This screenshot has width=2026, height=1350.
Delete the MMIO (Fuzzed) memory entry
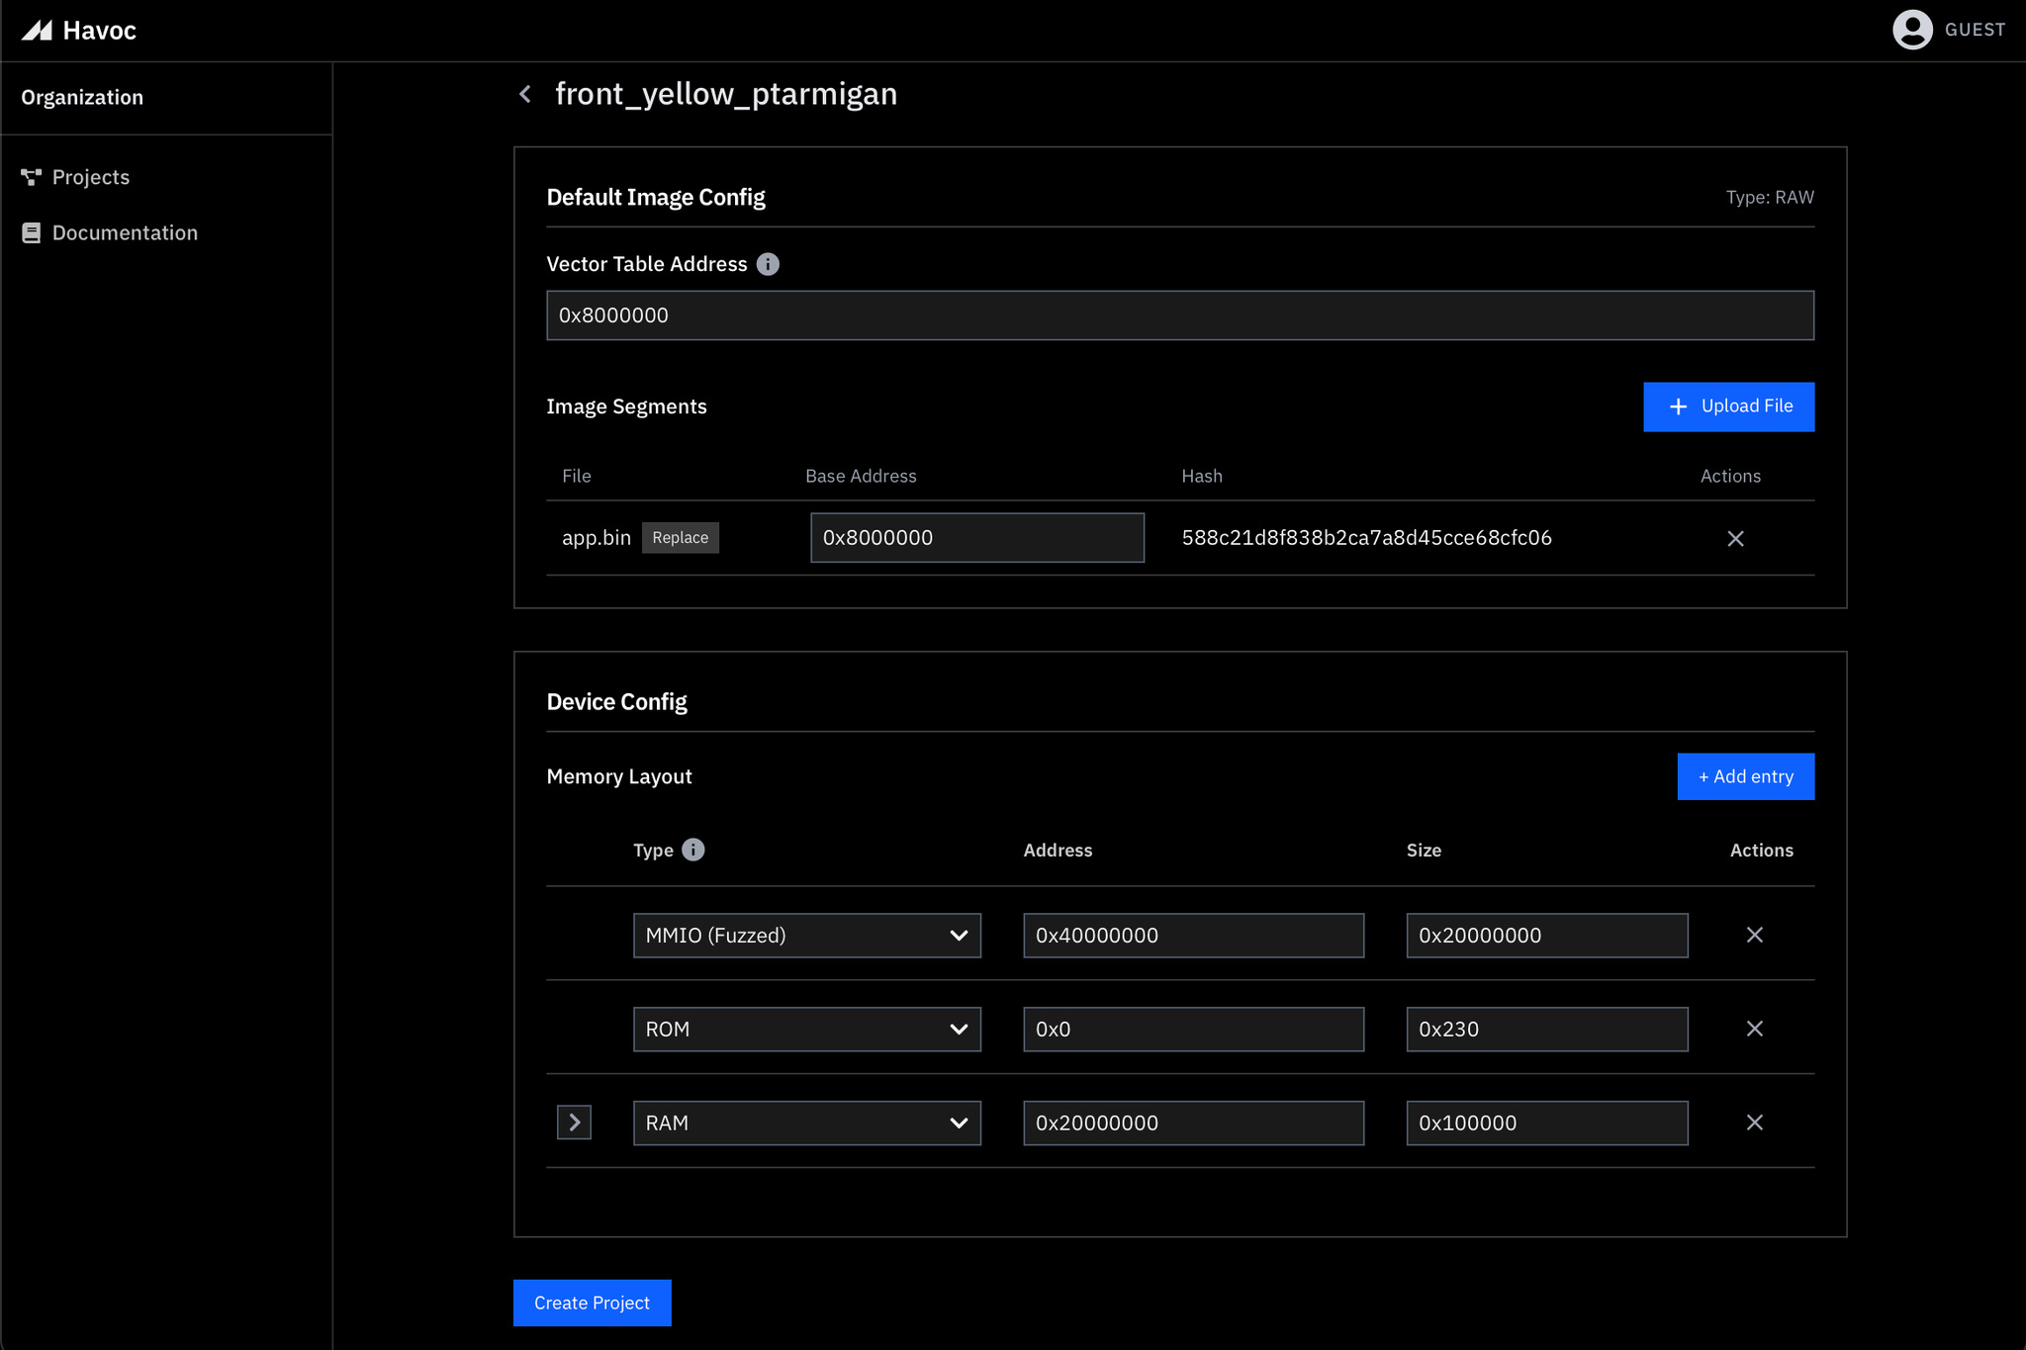pos(1754,935)
